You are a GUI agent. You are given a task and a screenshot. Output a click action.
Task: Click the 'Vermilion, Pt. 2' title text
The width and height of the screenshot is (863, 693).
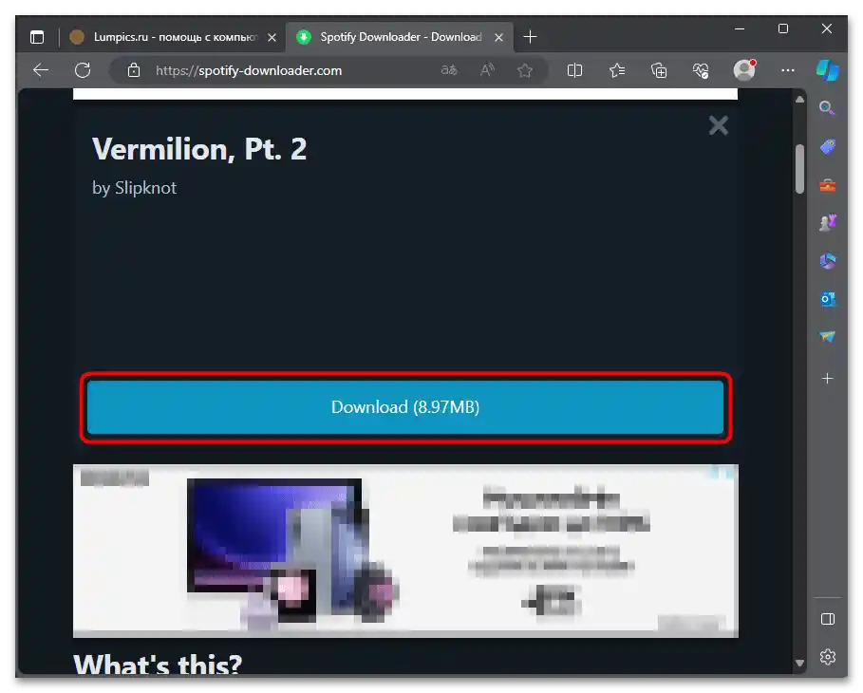199,149
